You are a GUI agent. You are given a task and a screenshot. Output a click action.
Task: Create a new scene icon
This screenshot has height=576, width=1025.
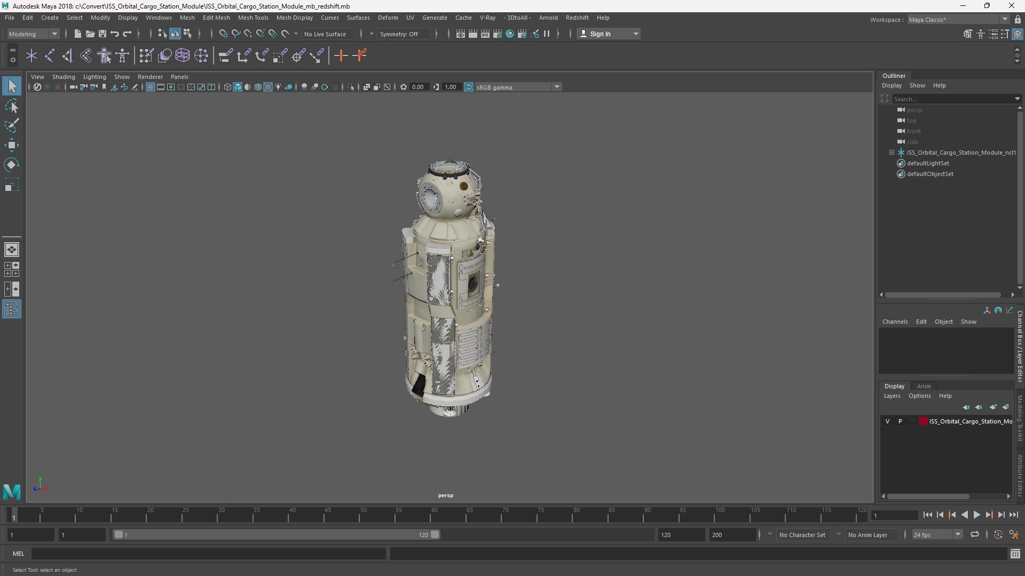(x=77, y=34)
